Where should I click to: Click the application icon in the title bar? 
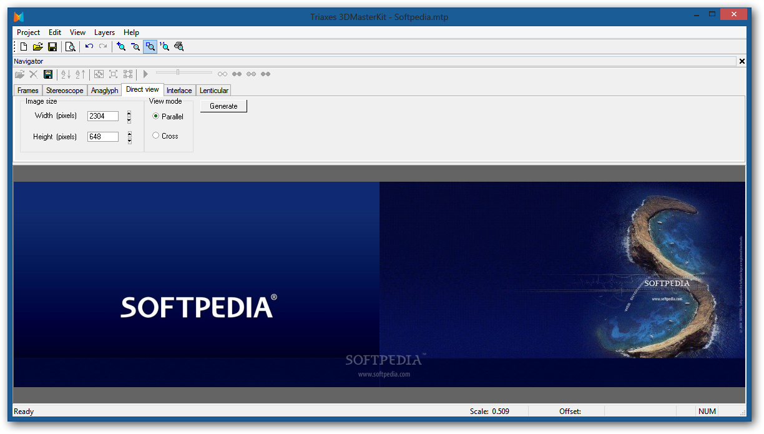[x=19, y=17]
